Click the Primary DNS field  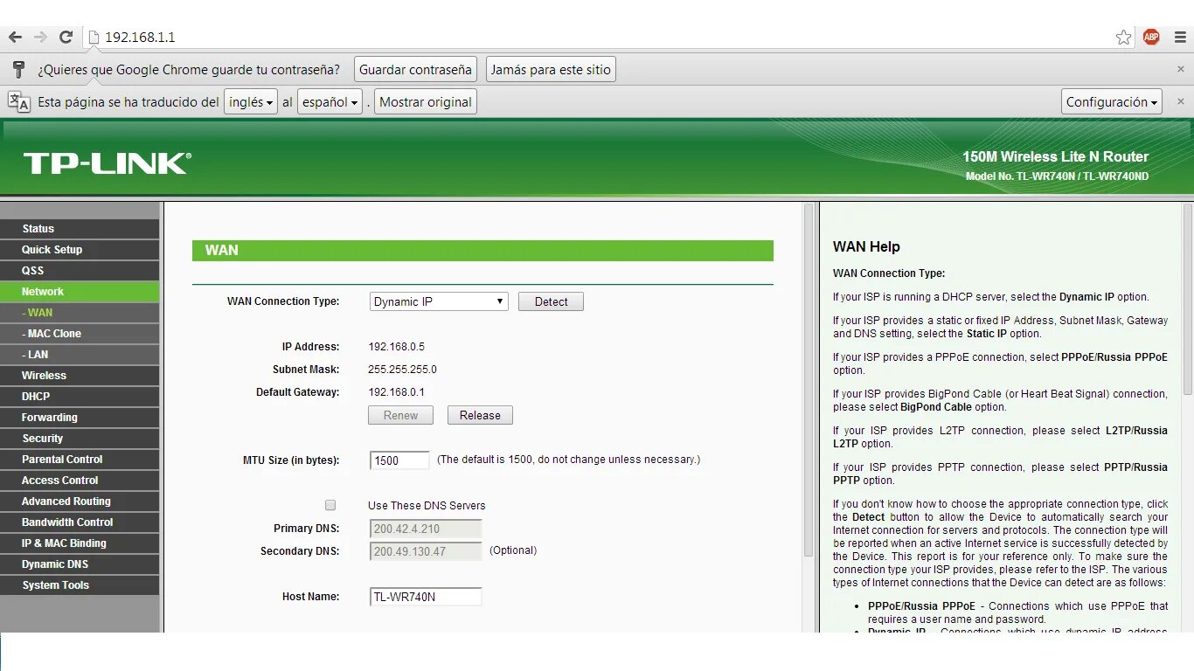coord(426,529)
